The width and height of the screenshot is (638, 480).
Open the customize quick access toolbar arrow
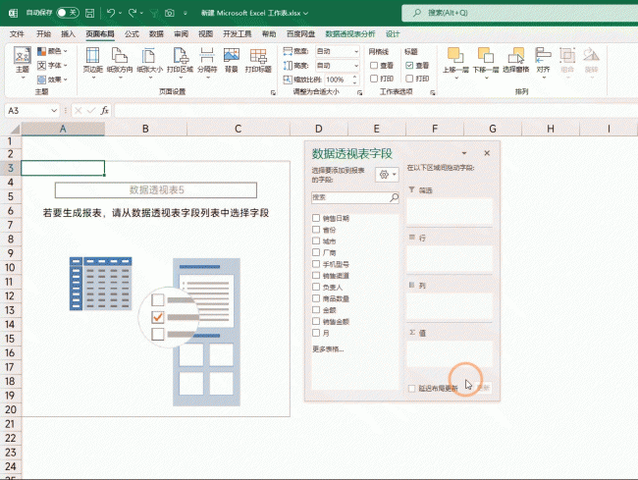coord(186,13)
